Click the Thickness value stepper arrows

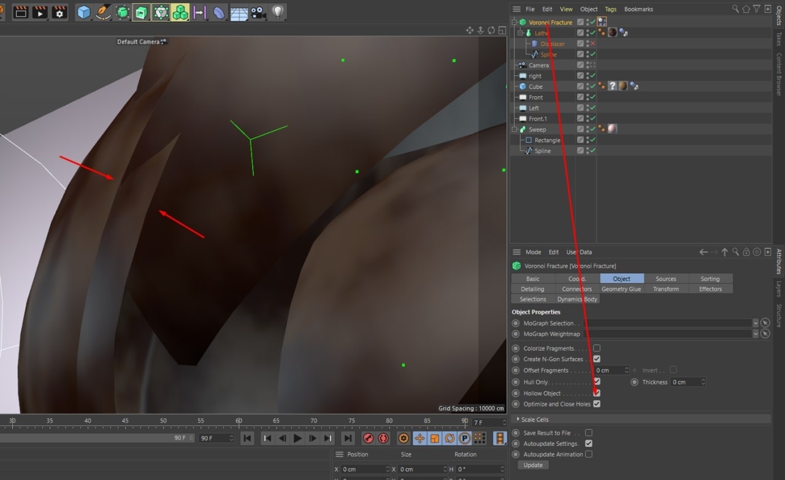tap(703, 382)
